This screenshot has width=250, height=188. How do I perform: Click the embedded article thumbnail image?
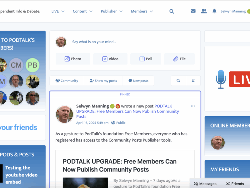[85, 183]
